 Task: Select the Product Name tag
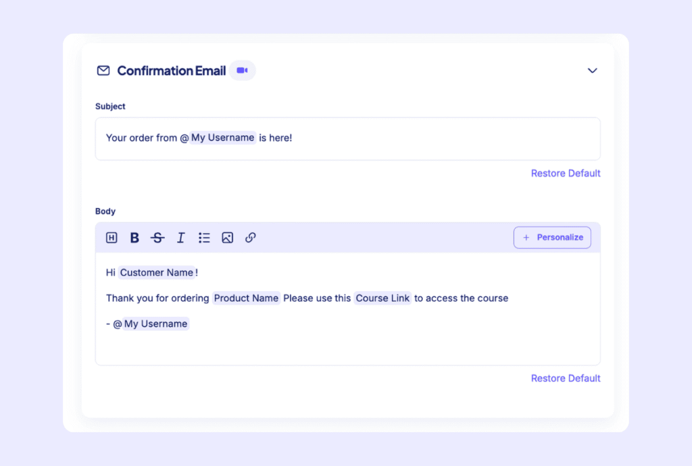(x=246, y=298)
